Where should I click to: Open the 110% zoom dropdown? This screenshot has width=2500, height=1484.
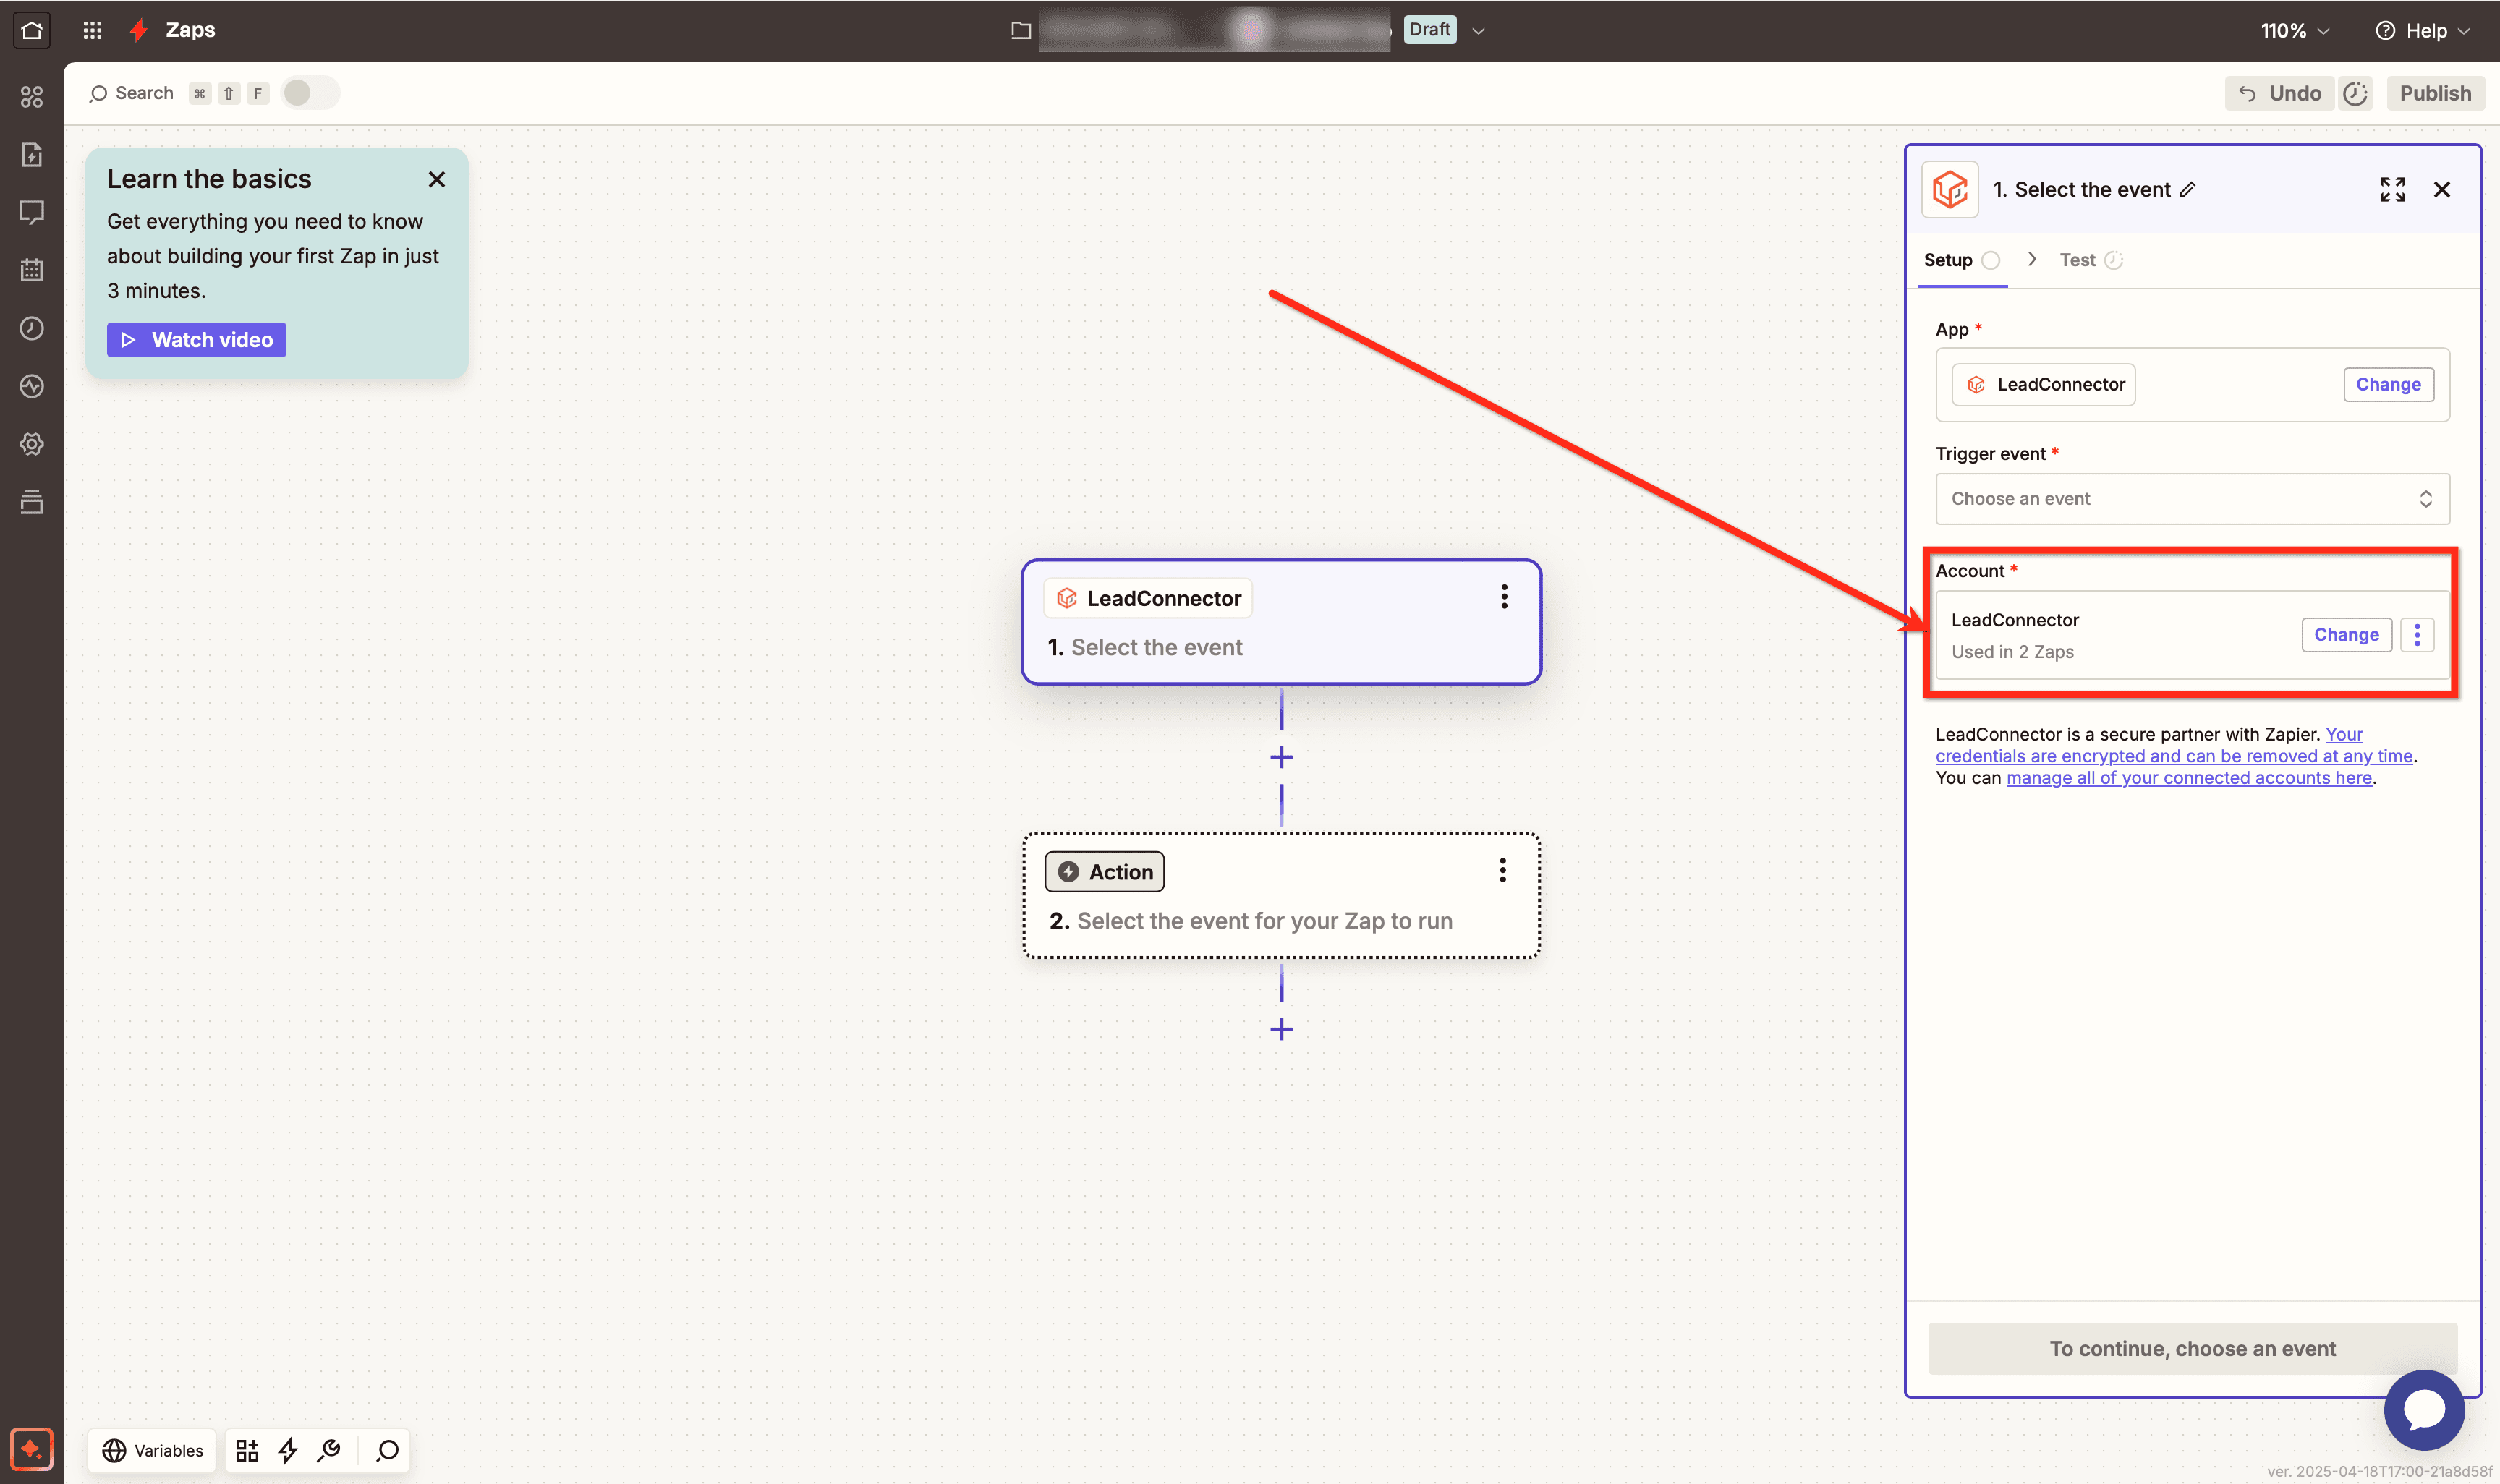[2295, 31]
